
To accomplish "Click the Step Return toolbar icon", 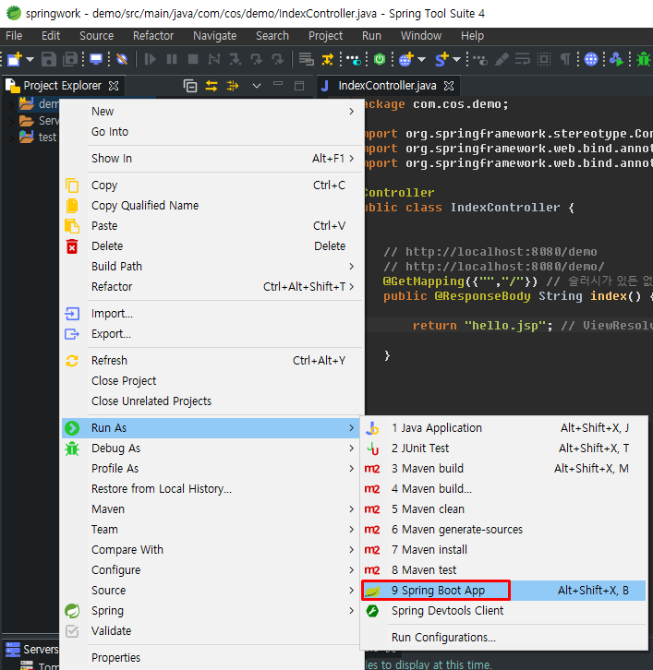I will click(x=278, y=59).
